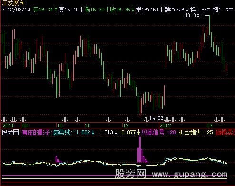Click the indicator name 有庄的影子
The width and height of the screenshot is (235, 186).
36,132
